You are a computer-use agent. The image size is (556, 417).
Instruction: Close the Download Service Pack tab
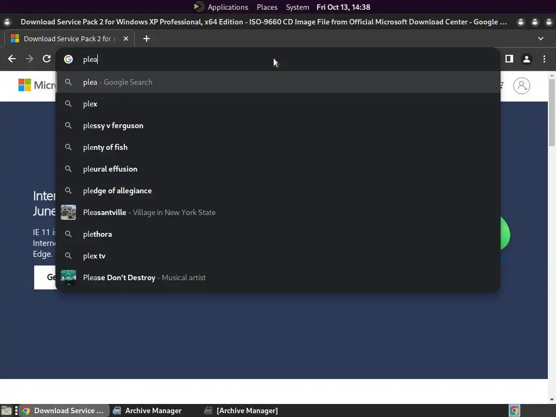click(126, 39)
